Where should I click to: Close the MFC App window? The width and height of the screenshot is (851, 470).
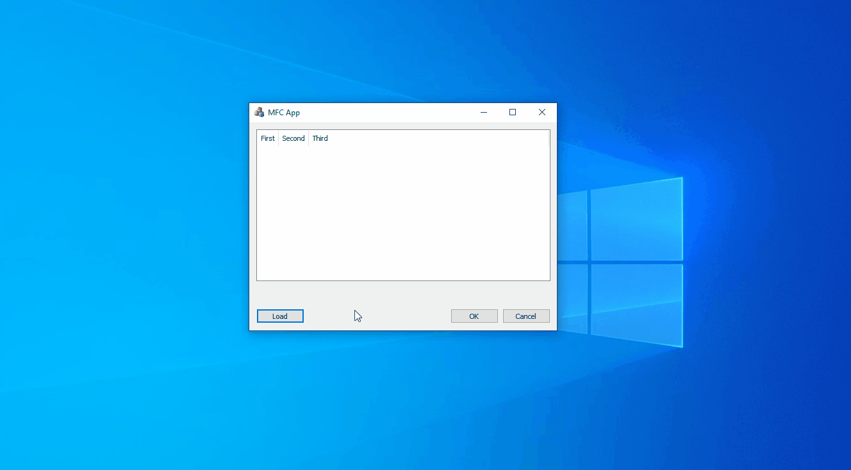pos(541,112)
